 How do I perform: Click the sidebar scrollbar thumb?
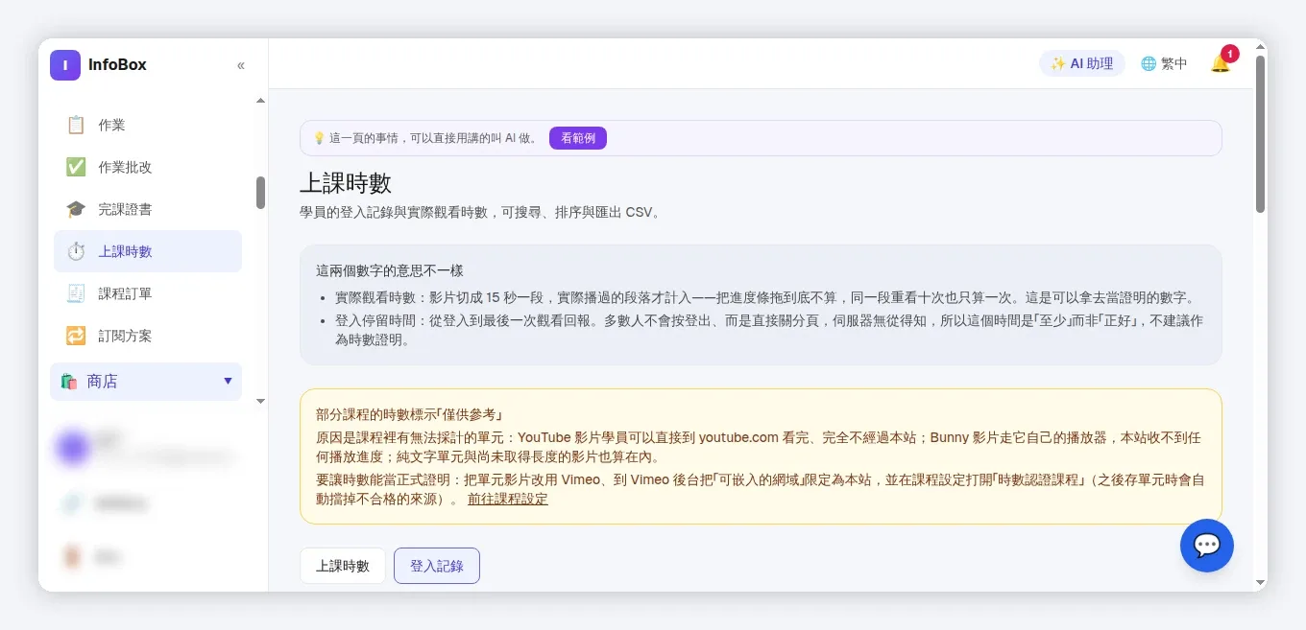pos(260,193)
